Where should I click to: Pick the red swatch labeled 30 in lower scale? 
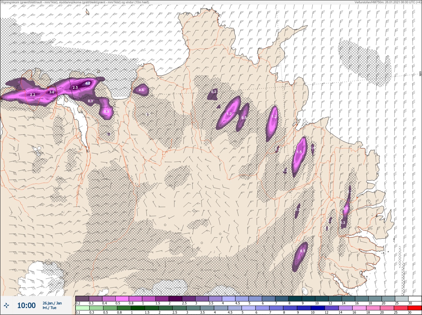[414, 308]
